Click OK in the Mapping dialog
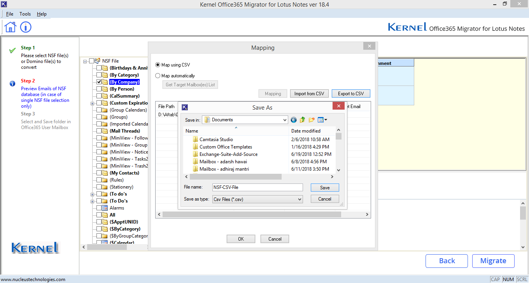The width and height of the screenshot is (529, 283). tap(241, 239)
